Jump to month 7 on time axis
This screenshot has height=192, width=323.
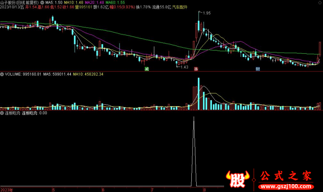[x=153, y=190]
